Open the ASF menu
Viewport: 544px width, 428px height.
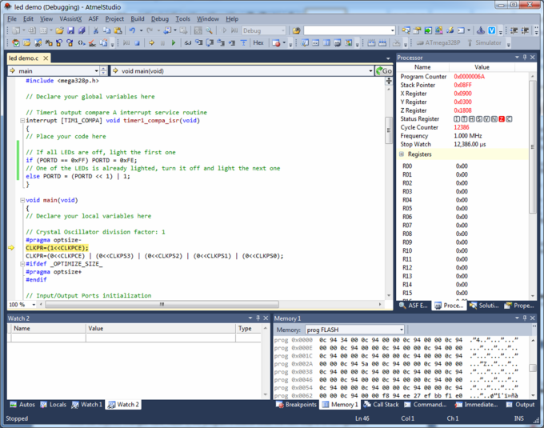pos(94,18)
